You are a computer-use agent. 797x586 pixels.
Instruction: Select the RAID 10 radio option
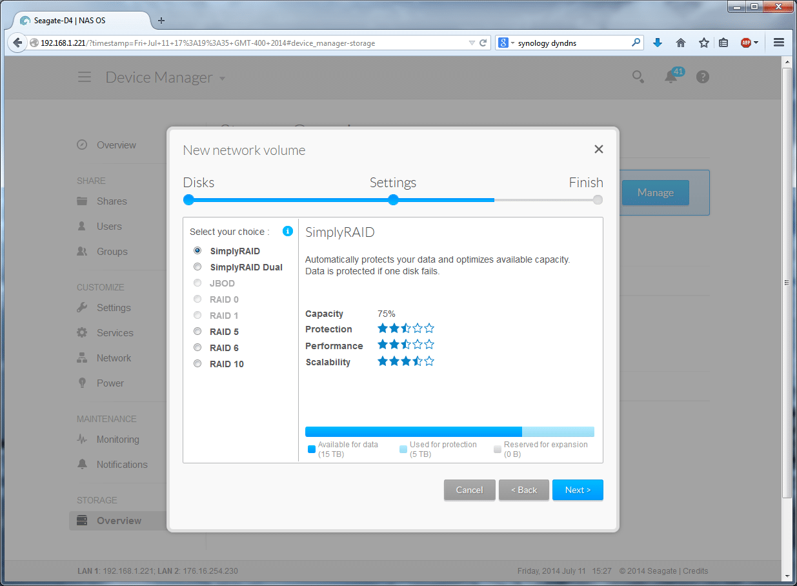click(x=197, y=364)
